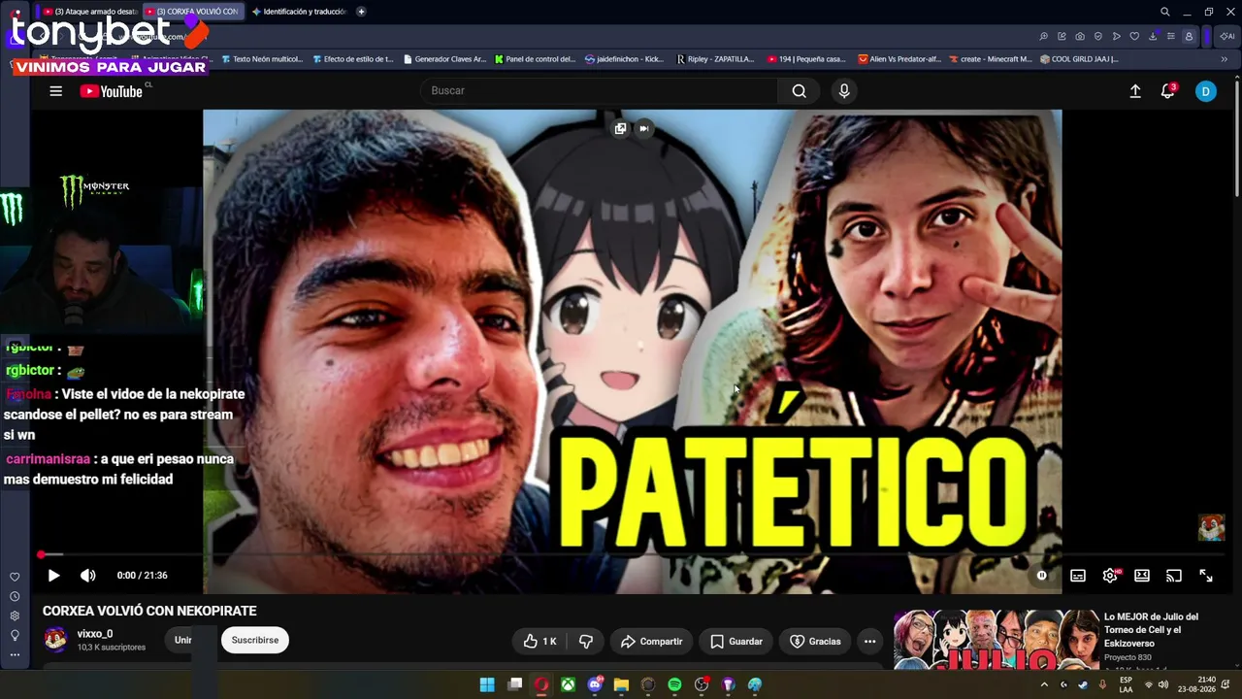The height and width of the screenshot is (699, 1242).
Task: Toggle subtitles on the player
Action: (1077, 576)
